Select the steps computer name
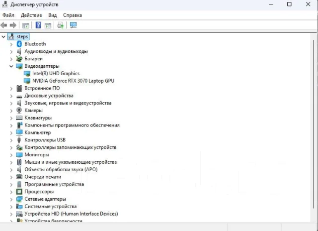This screenshot has width=318, height=231. pos(22,36)
